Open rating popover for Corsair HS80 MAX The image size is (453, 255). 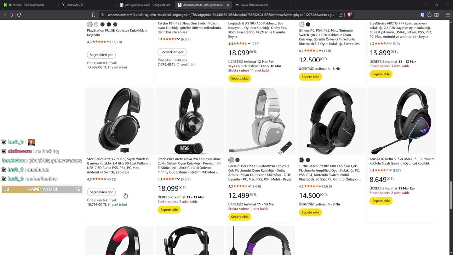tap(249, 186)
